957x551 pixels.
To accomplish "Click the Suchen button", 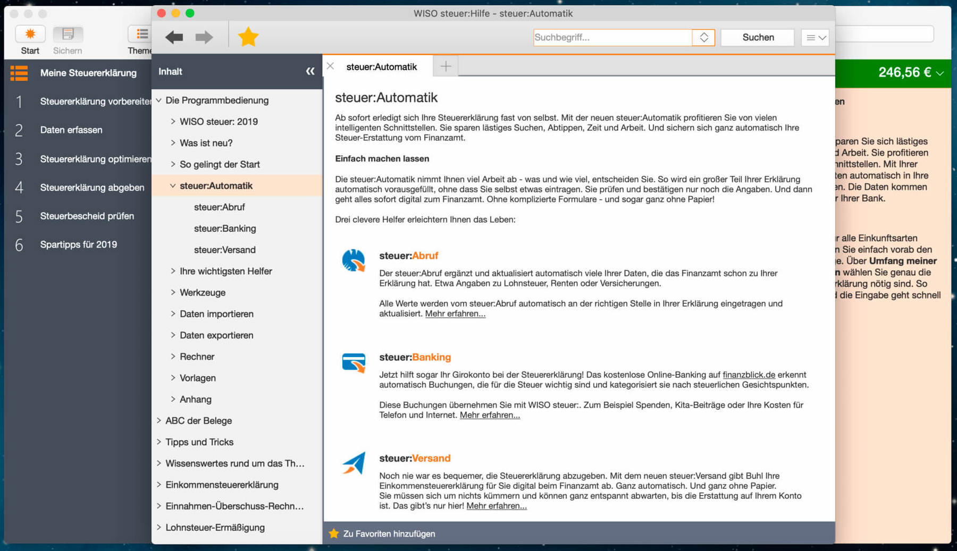I will (758, 37).
